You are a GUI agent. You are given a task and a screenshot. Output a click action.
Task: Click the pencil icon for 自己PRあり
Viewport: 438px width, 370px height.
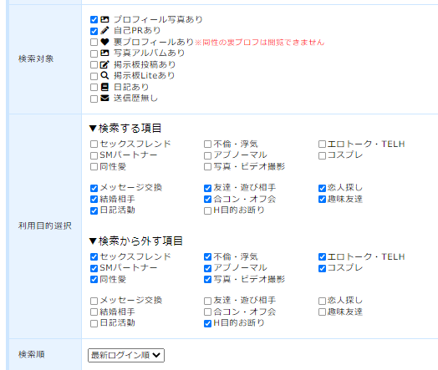click(x=104, y=30)
